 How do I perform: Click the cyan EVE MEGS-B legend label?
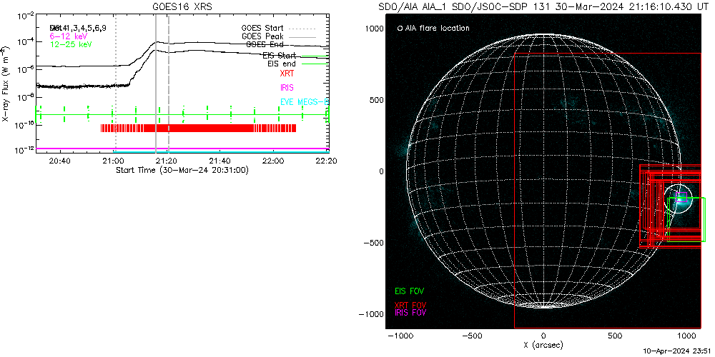pyautogui.click(x=304, y=102)
